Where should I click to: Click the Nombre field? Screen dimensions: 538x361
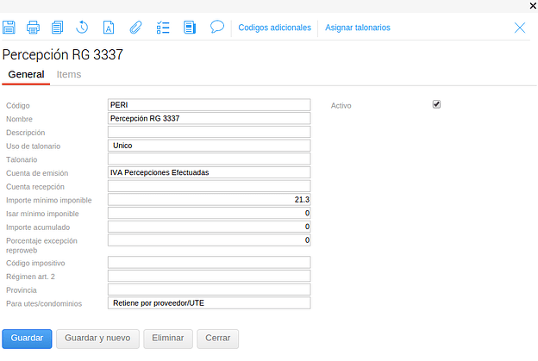point(209,118)
